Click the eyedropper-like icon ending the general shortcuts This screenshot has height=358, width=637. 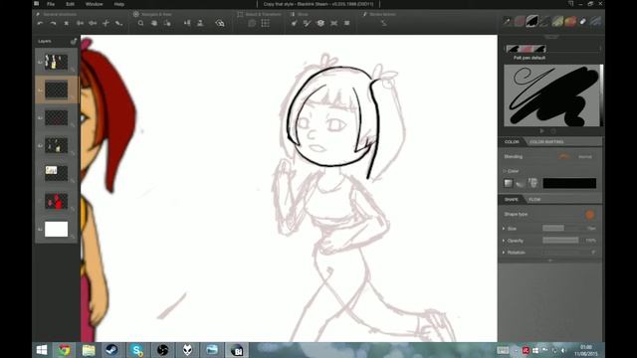(x=118, y=24)
